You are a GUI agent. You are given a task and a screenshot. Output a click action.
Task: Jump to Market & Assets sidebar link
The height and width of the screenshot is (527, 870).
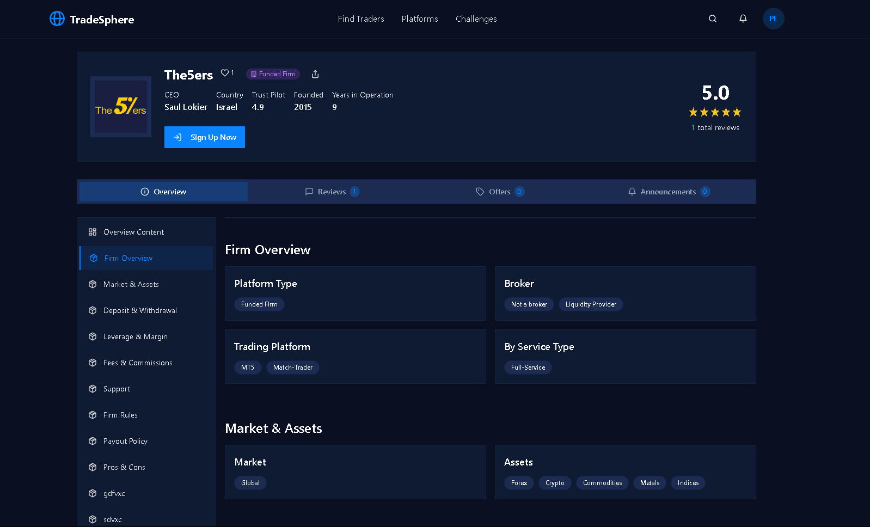(x=146, y=284)
